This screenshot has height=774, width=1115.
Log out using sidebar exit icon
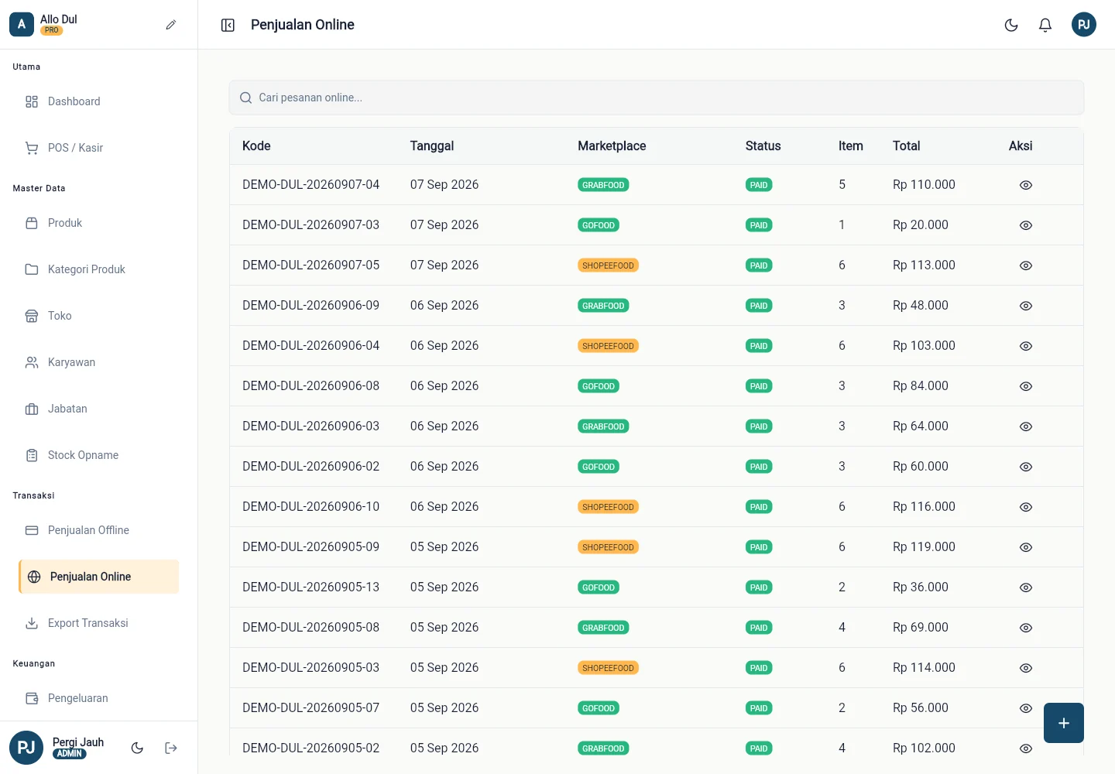click(171, 748)
